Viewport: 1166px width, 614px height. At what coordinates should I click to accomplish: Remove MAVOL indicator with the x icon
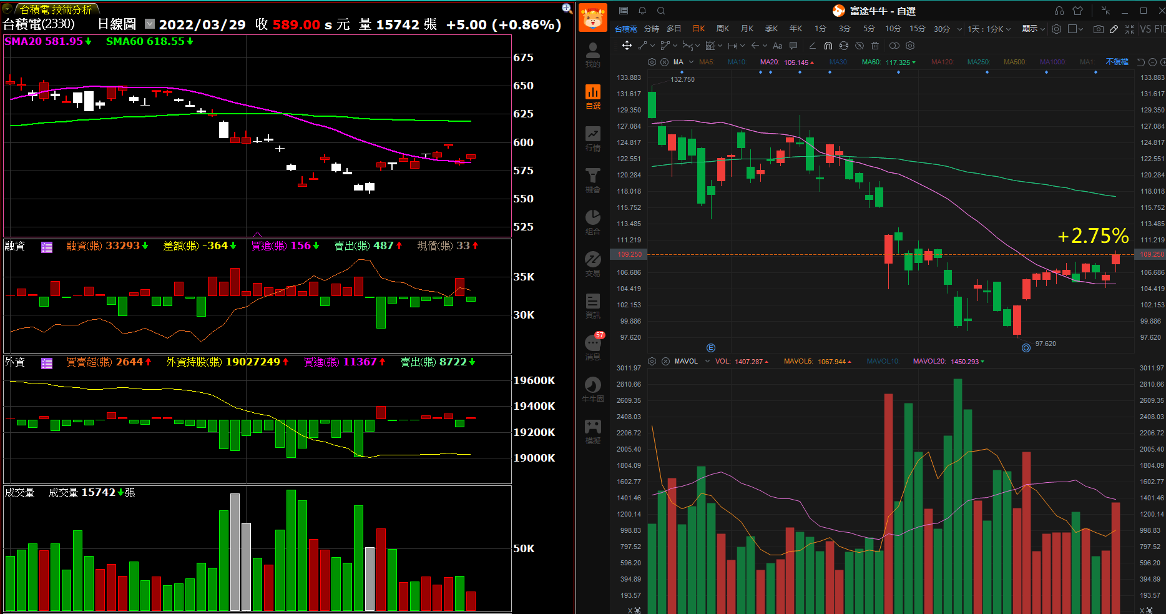coord(665,361)
